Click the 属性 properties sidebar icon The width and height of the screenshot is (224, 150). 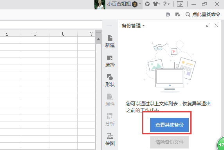[x=110, y=100]
